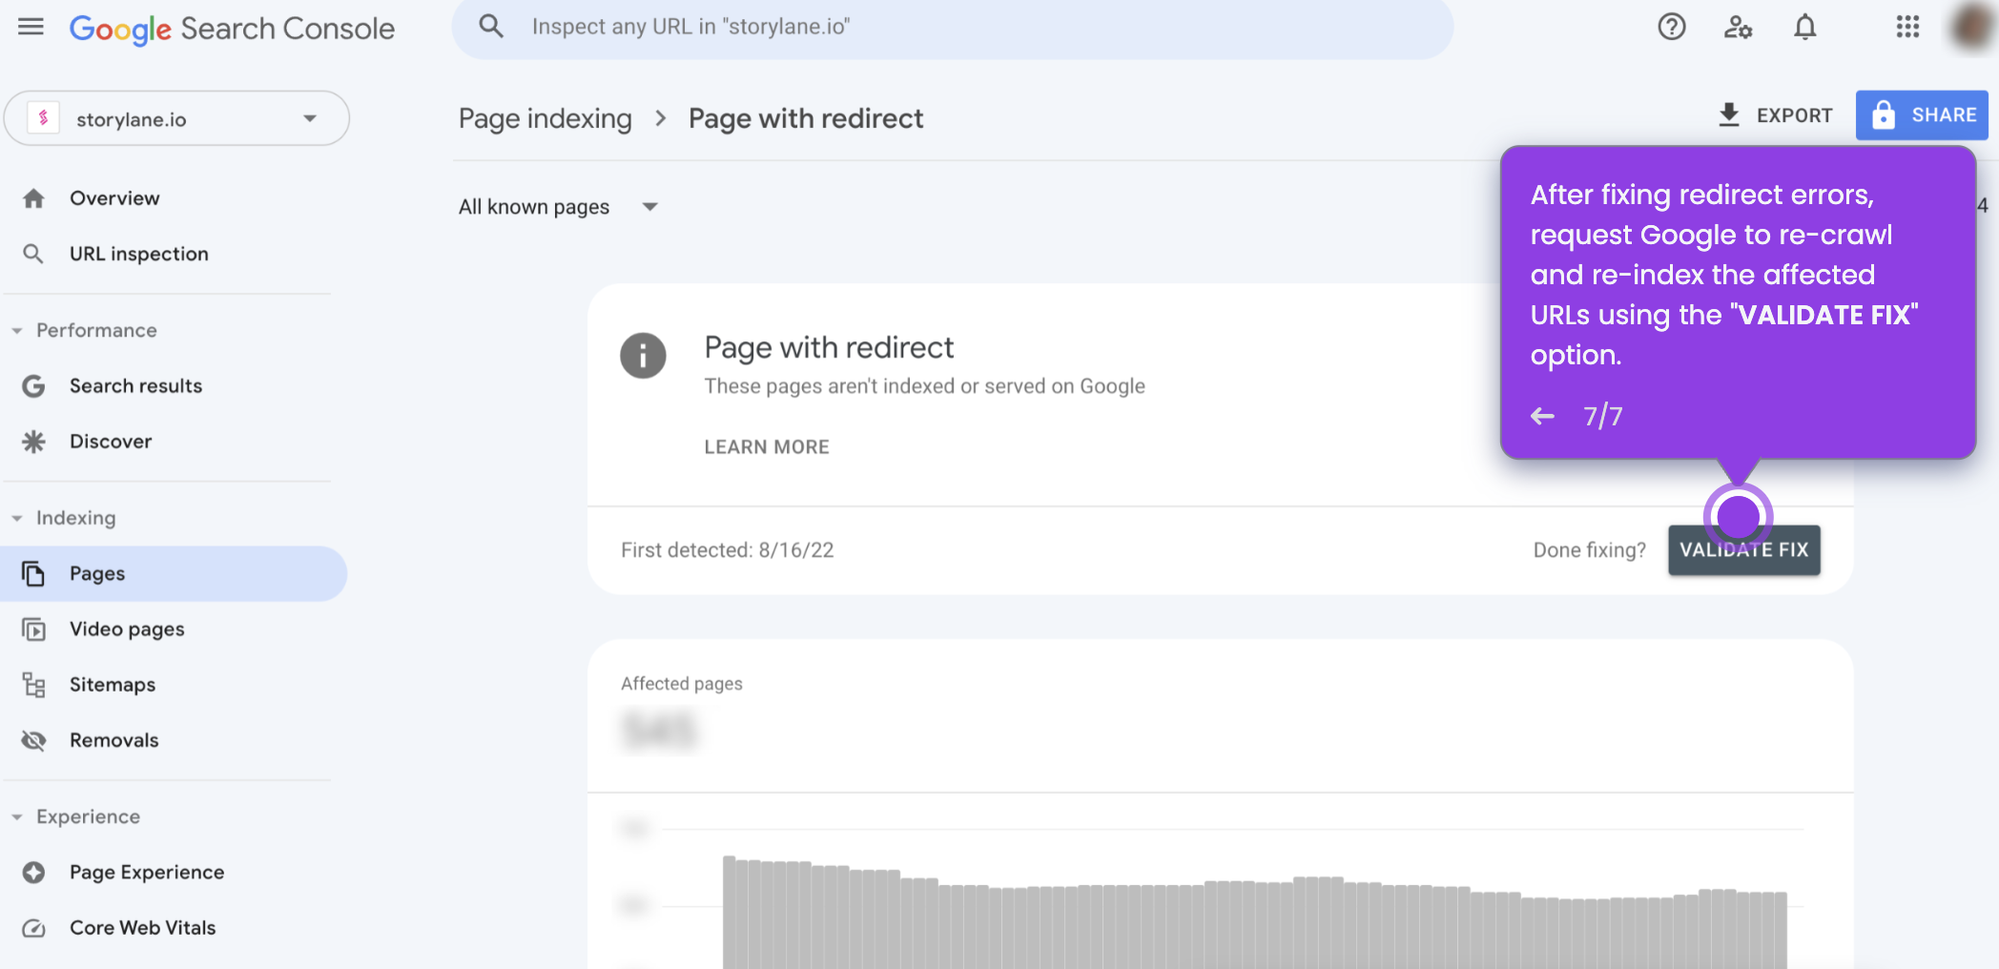Open Search Console help
This screenshot has width=1999, height=969.
(x=1671, y=27)
